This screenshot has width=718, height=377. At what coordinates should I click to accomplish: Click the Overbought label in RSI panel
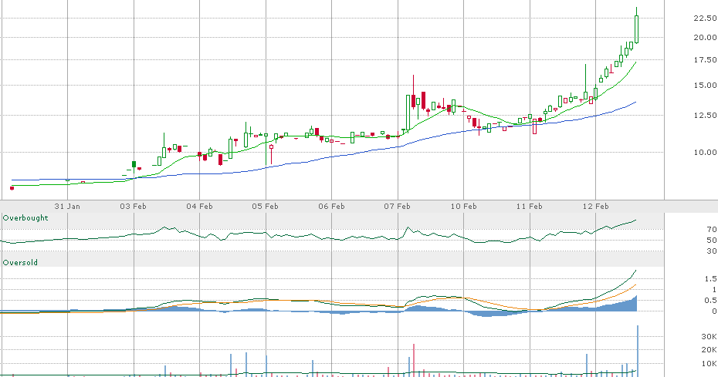pos(25,217)
